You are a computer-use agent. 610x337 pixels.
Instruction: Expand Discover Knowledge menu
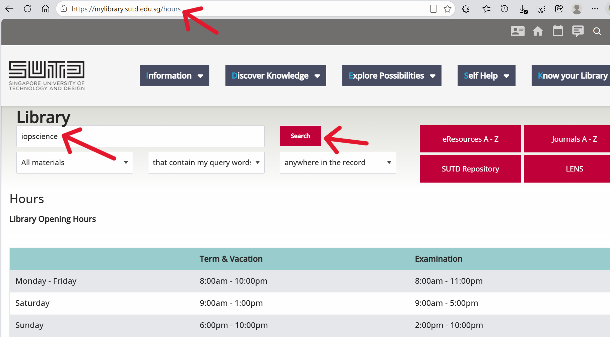[x=276, y=76]
